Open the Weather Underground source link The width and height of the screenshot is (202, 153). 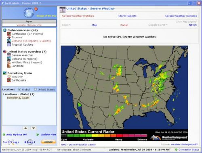[184, 145]
